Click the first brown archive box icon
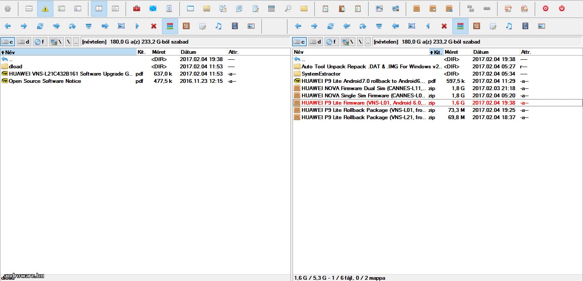The width and height of the screenshot is (583, 281). point(417,9)
